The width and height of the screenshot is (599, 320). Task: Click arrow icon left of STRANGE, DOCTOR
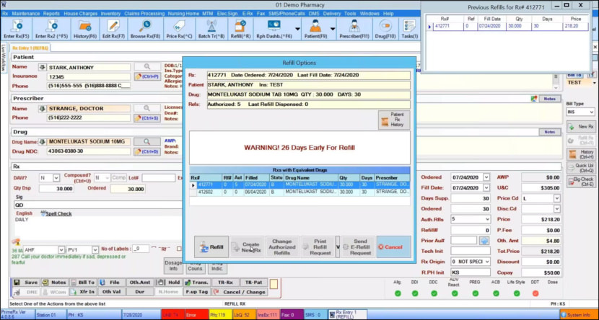click(x=43, y=109)
